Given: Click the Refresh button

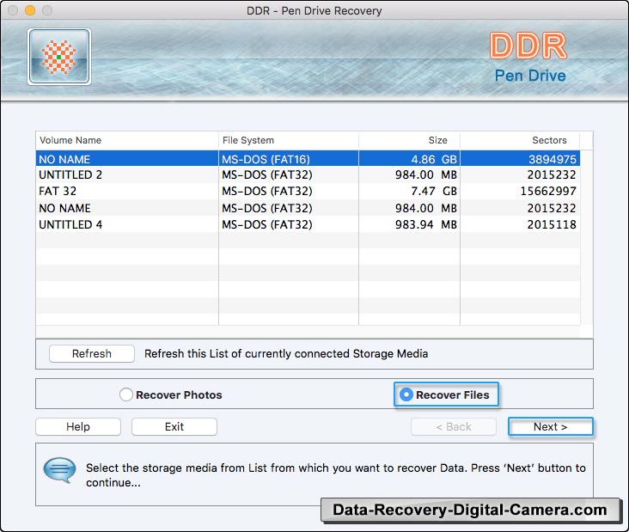Looking at the screenshot, I should (92, 353).
